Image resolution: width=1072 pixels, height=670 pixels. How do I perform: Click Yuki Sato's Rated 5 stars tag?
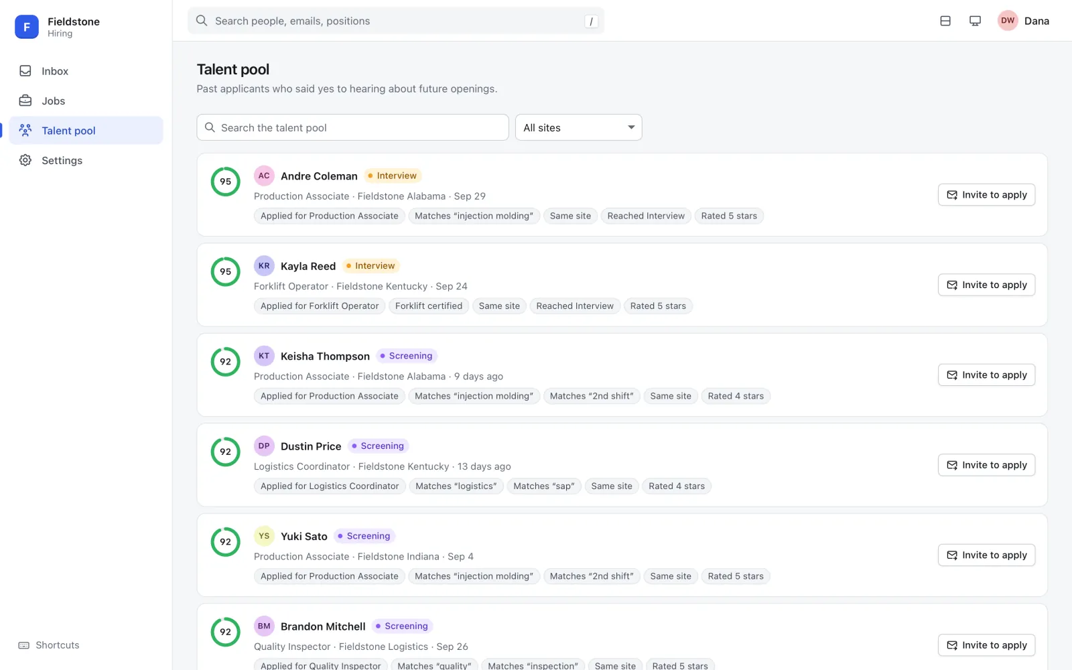tap(736, 576)
